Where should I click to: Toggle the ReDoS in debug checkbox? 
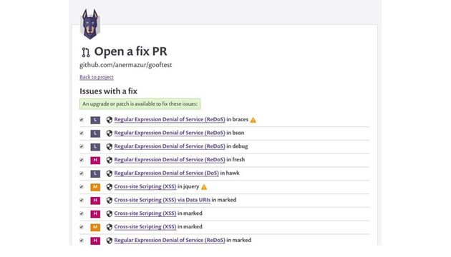82,146
